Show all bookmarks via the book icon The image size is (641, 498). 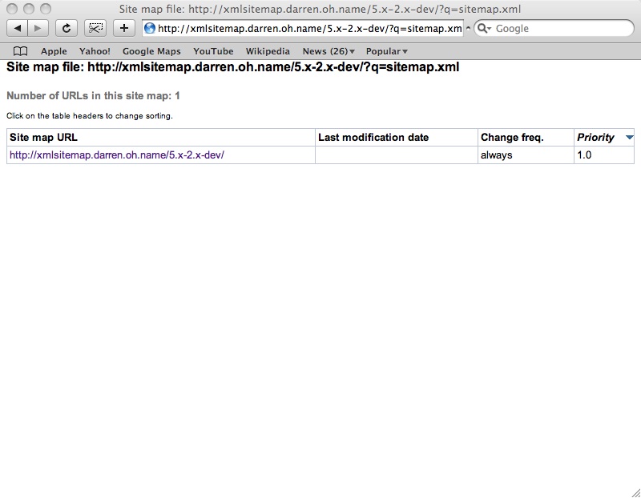coord(21,51)
